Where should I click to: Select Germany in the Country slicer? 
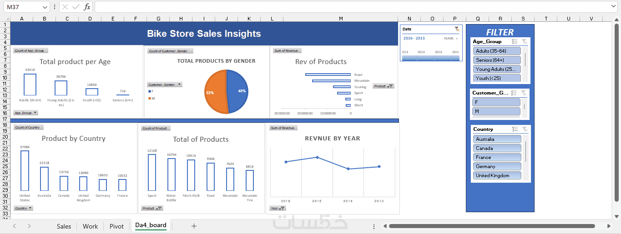pos(497,166)
